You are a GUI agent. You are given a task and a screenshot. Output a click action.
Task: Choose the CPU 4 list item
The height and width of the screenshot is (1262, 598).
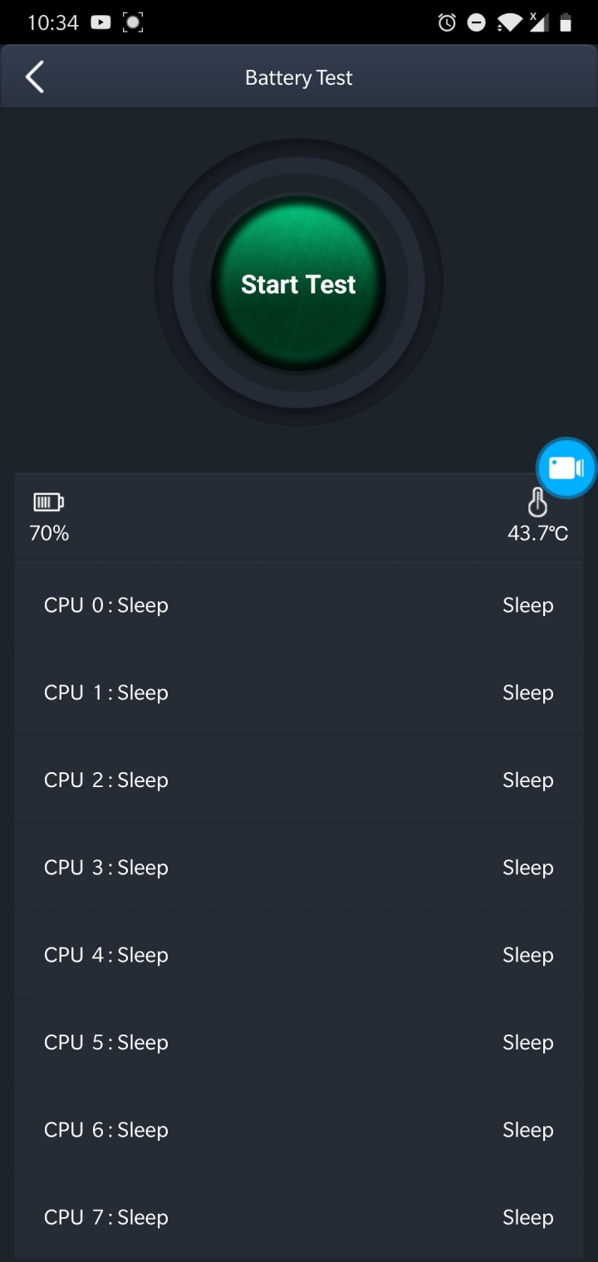pos(299,955)
